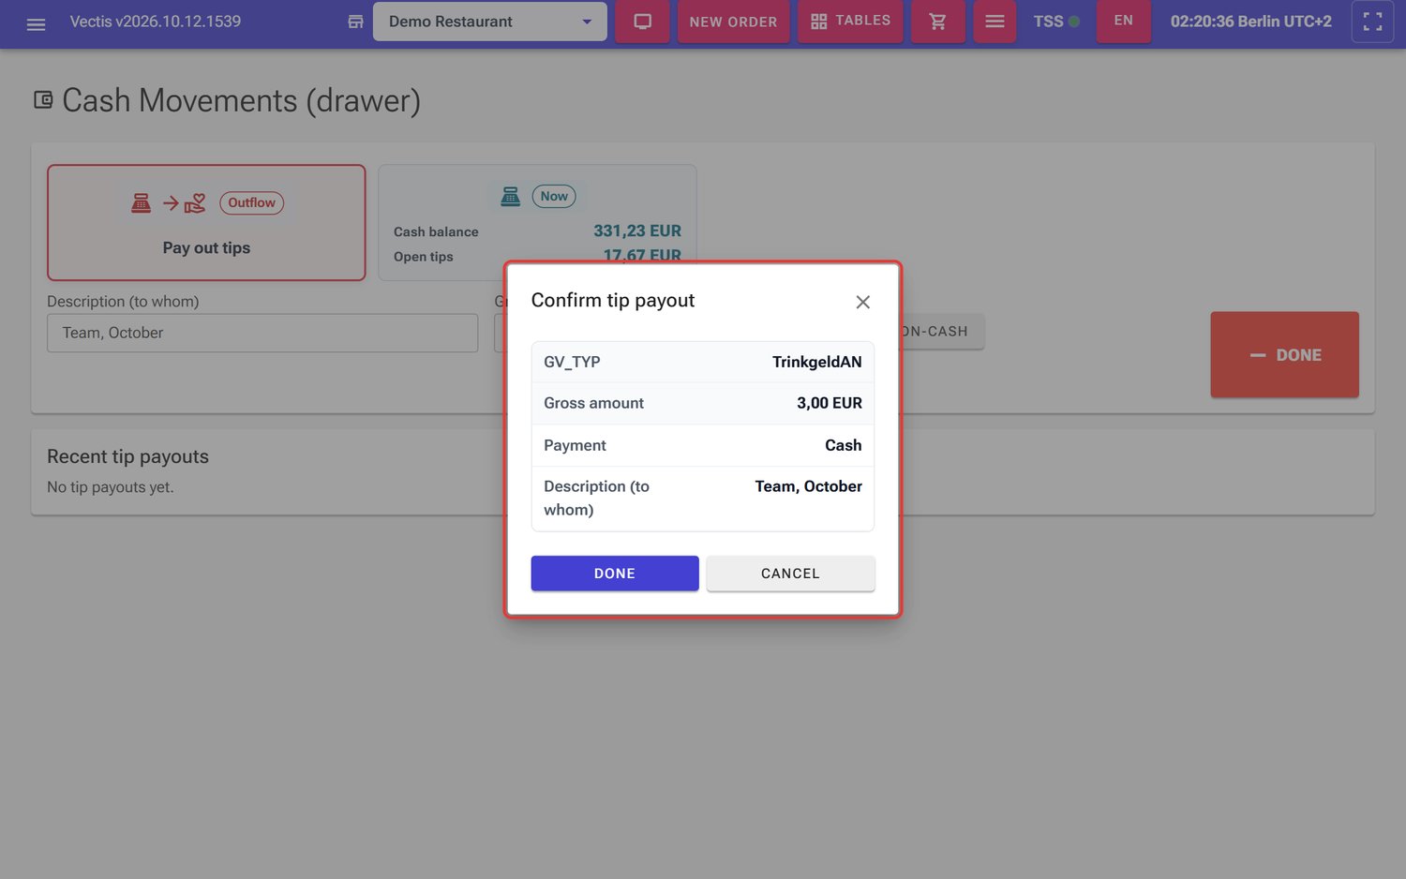This screenshot has height=879, width=1406.
Task: Toggle fullscreen mode icon
Action: [1372, 22]
